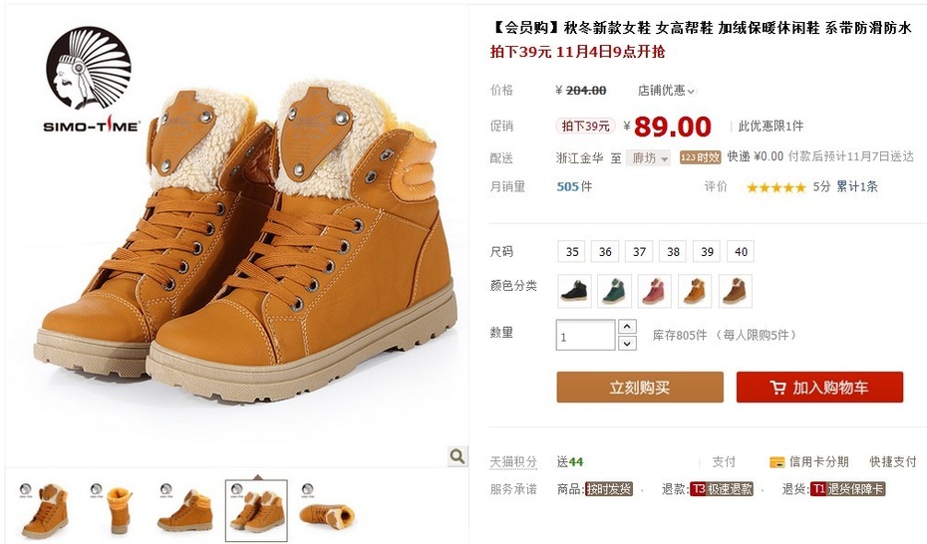Screen dimensions: 927x544
Task: Choose the green shoe color swatch
Action: [x=614, y=291]
